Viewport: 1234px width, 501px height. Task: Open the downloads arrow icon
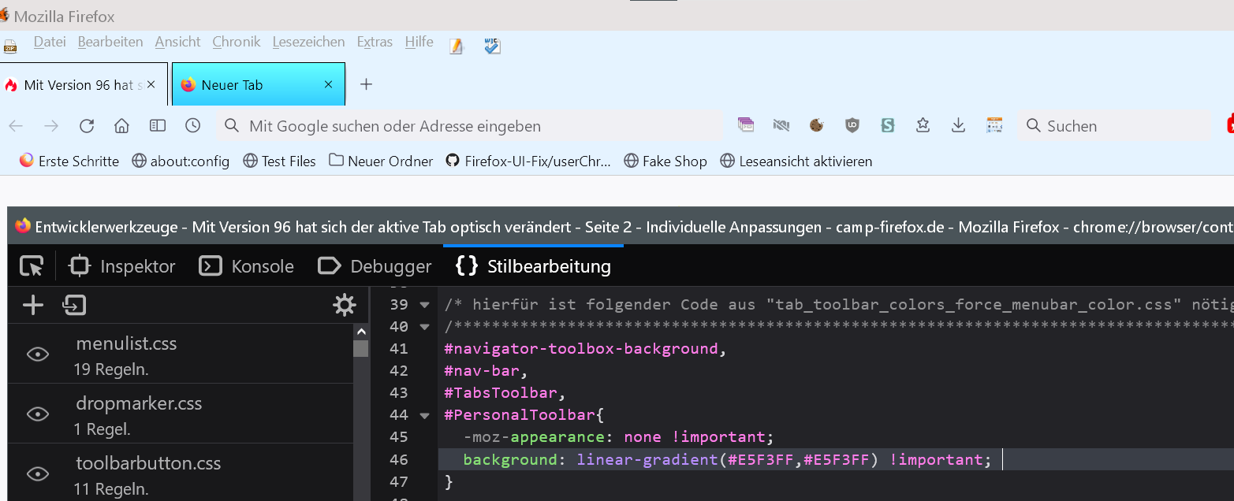(958, 125)
